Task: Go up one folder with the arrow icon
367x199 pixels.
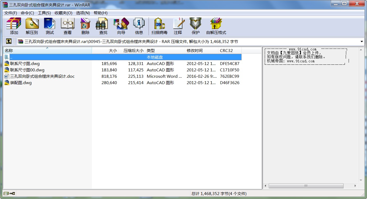Action: click(x=9, y=41)
